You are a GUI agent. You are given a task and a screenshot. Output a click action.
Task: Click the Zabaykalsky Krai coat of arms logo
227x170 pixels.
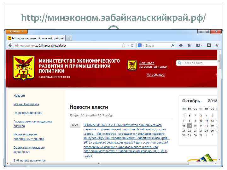(x=24, y=68)
